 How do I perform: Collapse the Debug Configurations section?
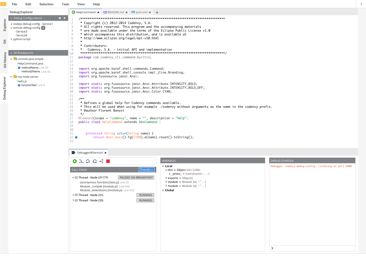click(11, 18)
